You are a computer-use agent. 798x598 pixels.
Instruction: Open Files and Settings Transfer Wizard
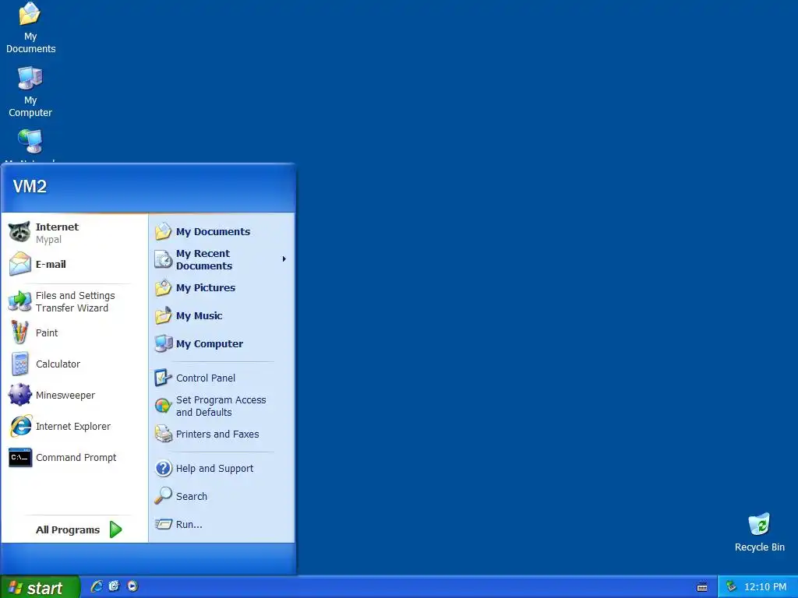pos(74,301)
